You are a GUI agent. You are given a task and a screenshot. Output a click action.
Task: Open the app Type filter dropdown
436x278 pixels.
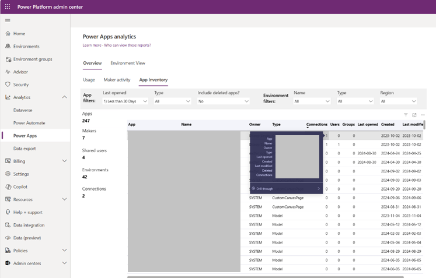point(173,101)
